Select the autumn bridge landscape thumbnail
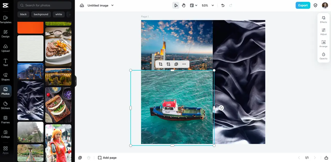The image size is (331, 162). coord(58,77)
